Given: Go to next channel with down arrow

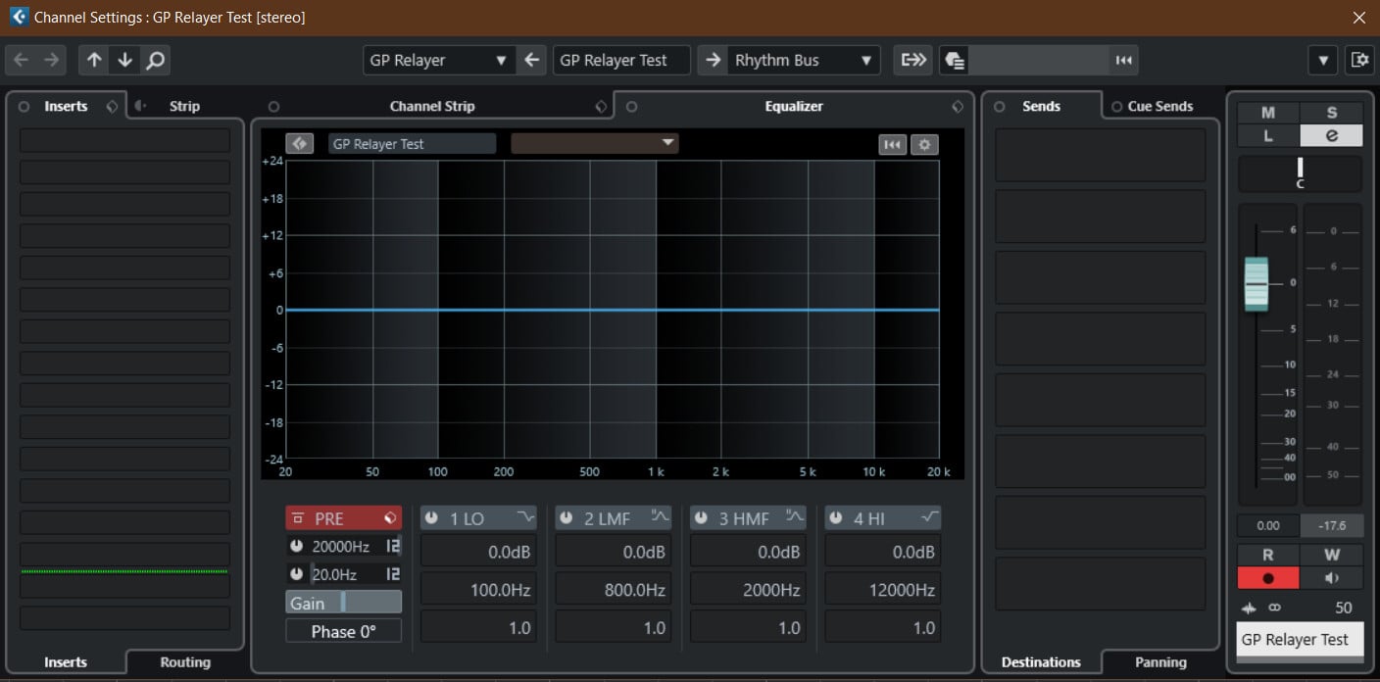Looking at the screenshot, I should click(124, 60).
